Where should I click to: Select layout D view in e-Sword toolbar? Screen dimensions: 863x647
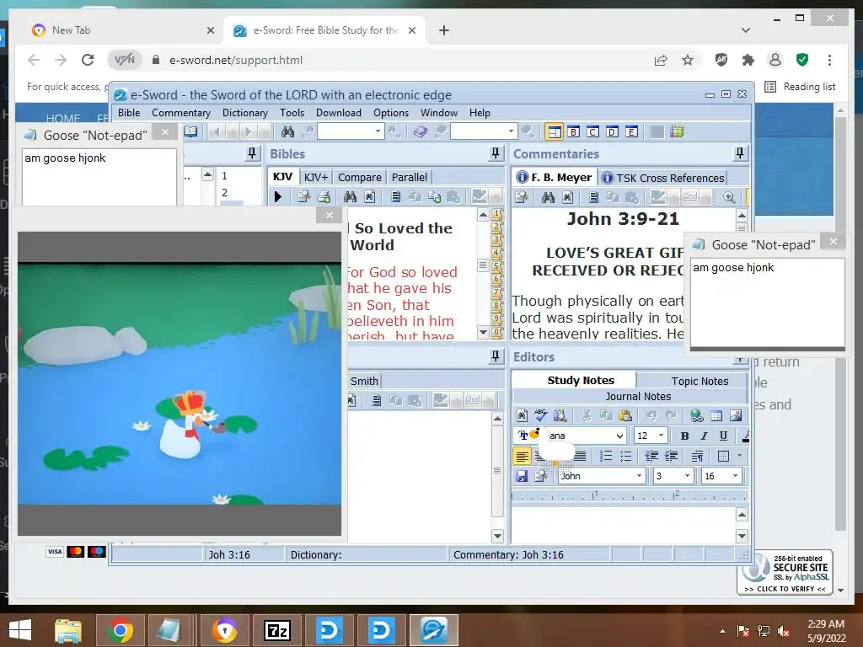coord(612,132)
